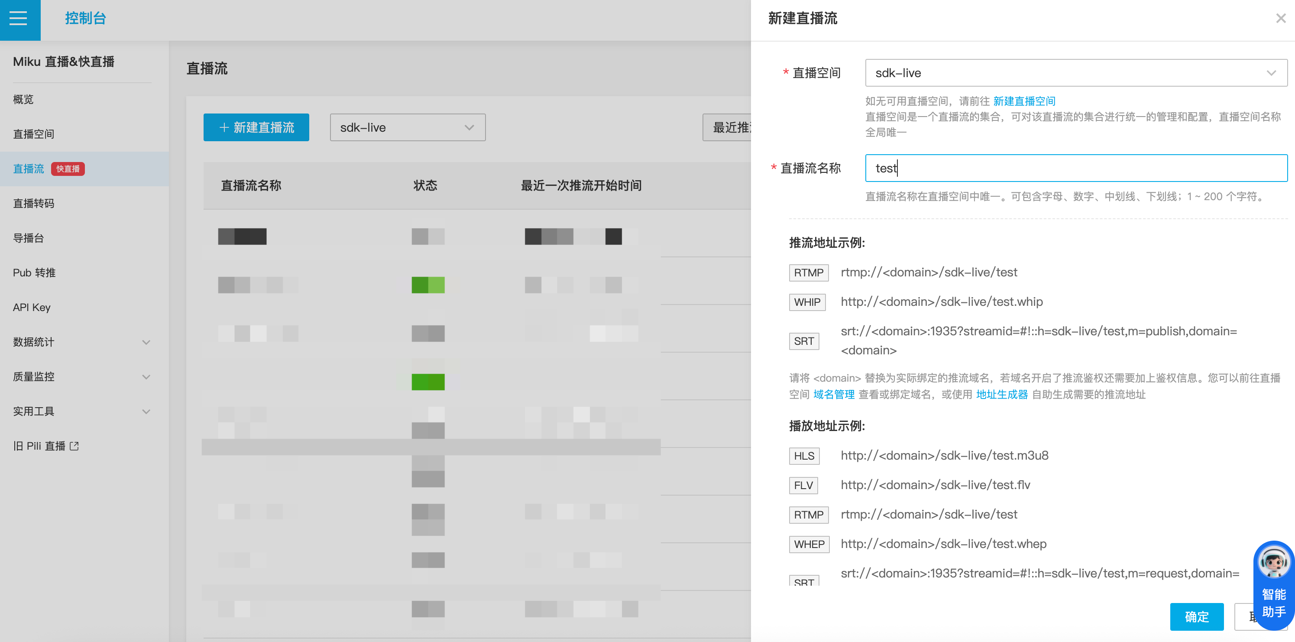Select Pub 转推 in the sidebar
This screenshot has width=1295, height=642.
[34, 273]
